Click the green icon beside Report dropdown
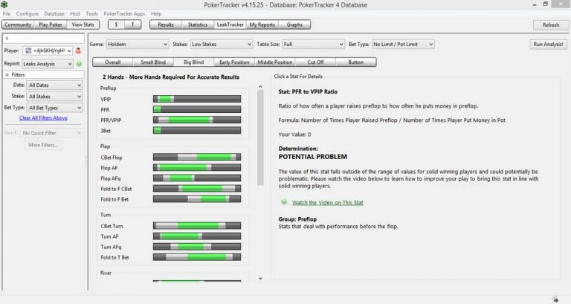Image resolution: width=571 pixels, height=304 pixels. coord(79,64)
